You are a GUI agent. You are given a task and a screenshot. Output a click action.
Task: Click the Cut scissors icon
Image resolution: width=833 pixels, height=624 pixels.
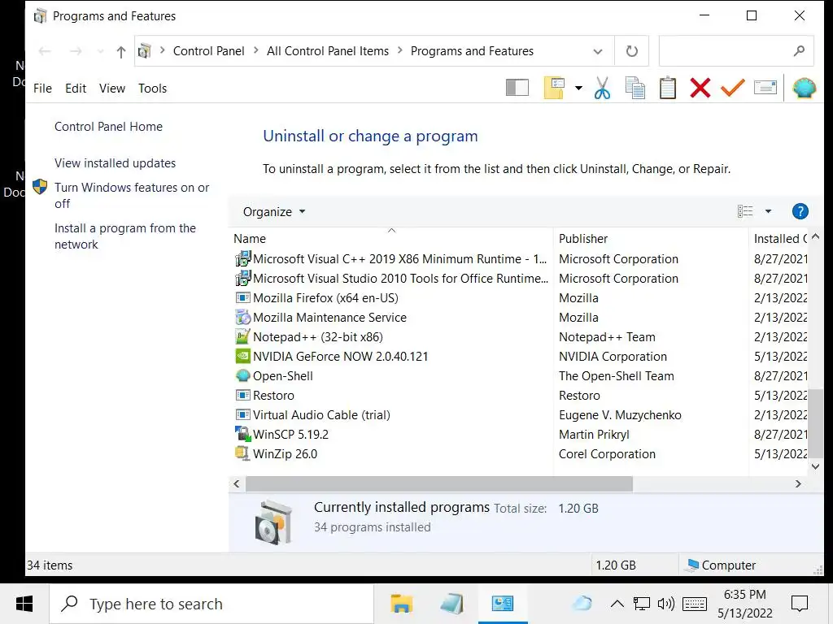(602, 88)
